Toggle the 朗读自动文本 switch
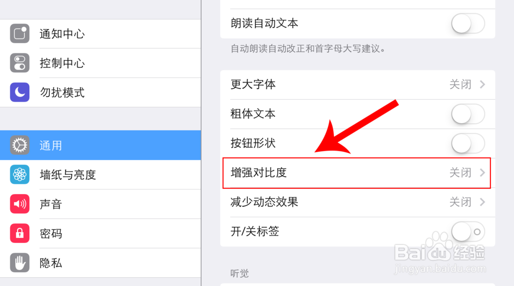 pyautogui.click(x=468, y=24)
